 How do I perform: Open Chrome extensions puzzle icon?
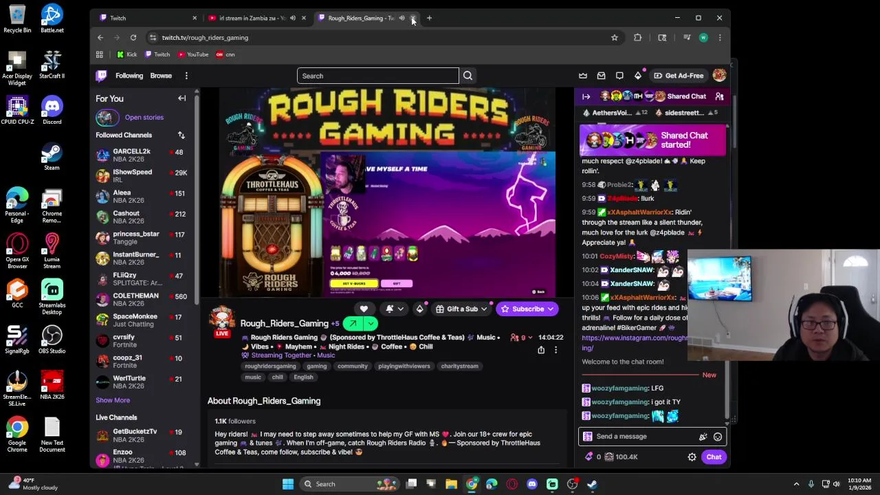[x=638, y=38]
